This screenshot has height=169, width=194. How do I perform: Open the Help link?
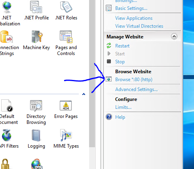pos(120,117)
